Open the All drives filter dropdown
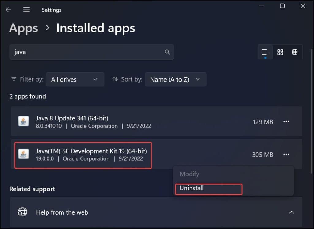This screenshot has height=229, width=314. pyautogui.click(x=75, y=79)
